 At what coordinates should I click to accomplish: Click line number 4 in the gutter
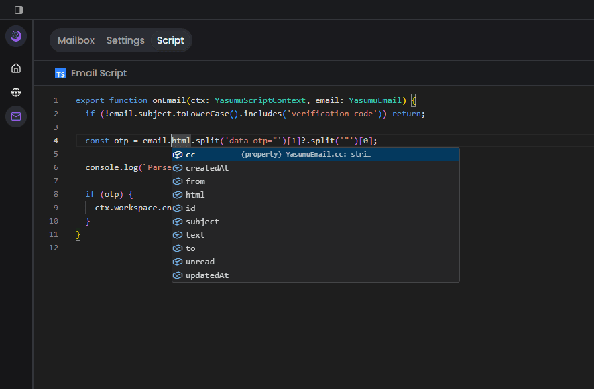56,140
